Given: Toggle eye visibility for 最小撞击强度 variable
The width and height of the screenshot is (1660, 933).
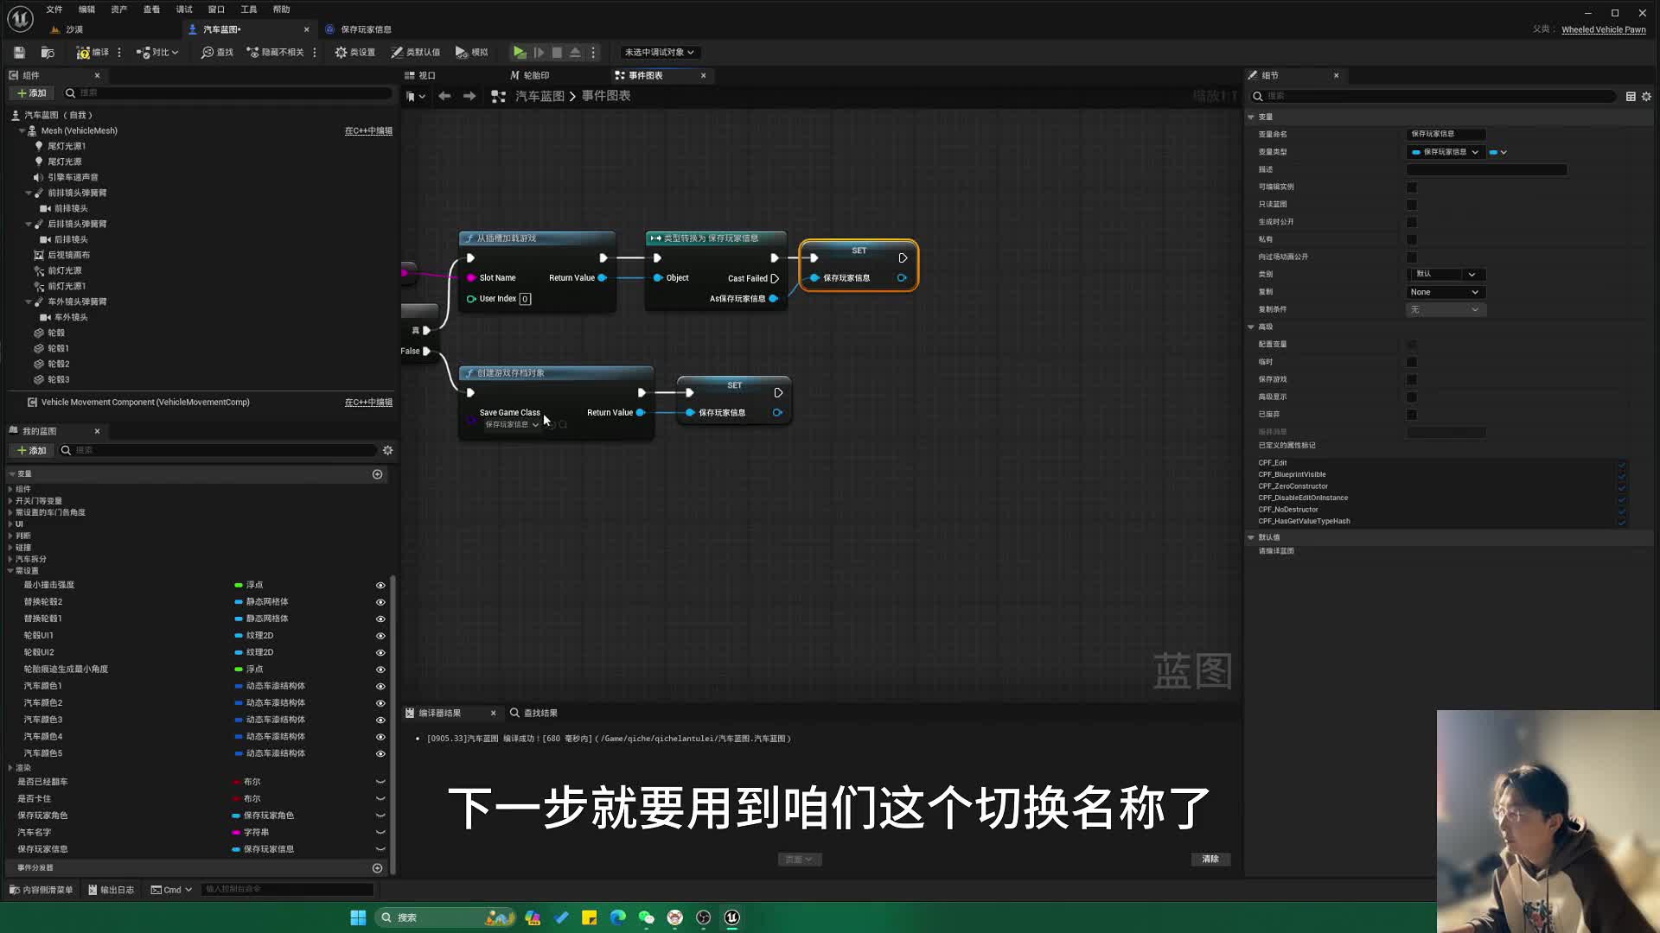Looking at the screenshot, I should [x=380, y=586].
